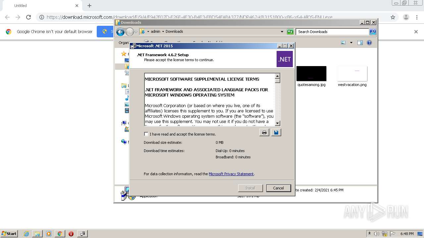
Task: Reload the page in Chrome
Action: [28, 17]
